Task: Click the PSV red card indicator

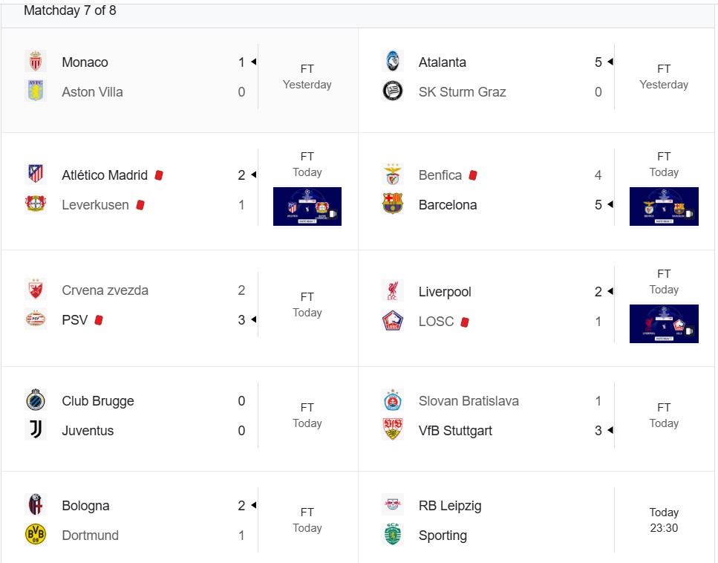Action: 99,319
